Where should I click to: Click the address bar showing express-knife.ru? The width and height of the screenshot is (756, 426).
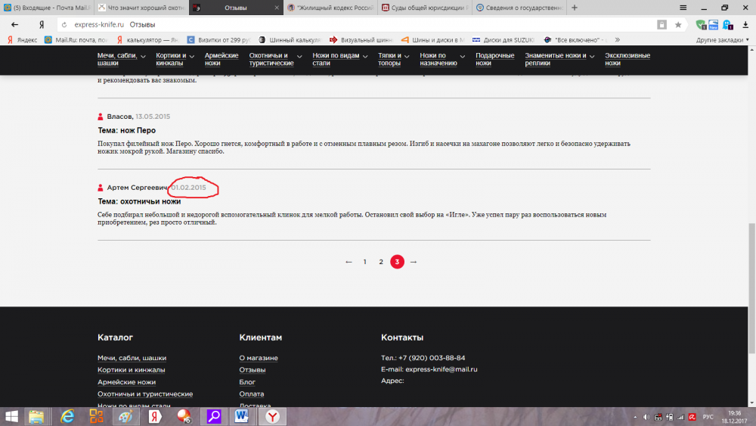[x=340, y=24]
